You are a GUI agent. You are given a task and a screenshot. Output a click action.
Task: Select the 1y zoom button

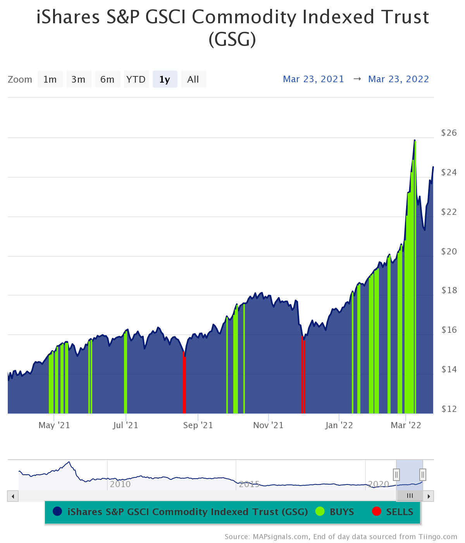pos(165,79)
